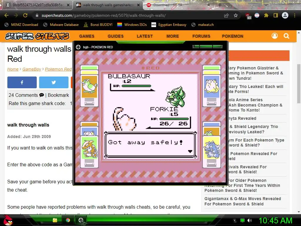
Task: Share this page via address bar icon
Action: point(226,16)
